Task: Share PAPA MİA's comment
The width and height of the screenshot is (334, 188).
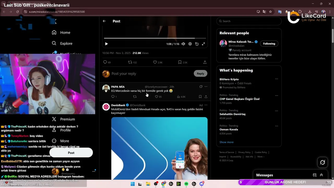Action: tap(206, 97)
